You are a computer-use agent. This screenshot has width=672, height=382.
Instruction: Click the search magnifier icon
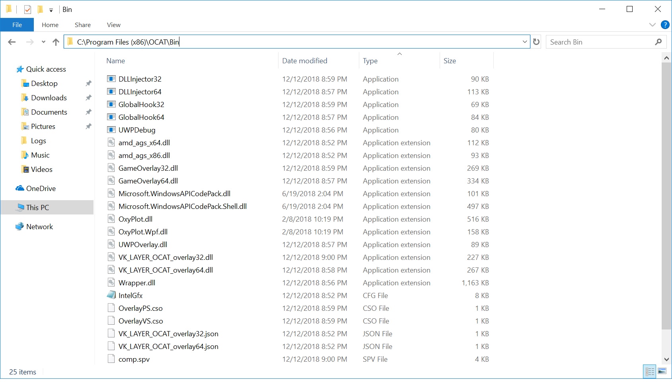point(659,42)
